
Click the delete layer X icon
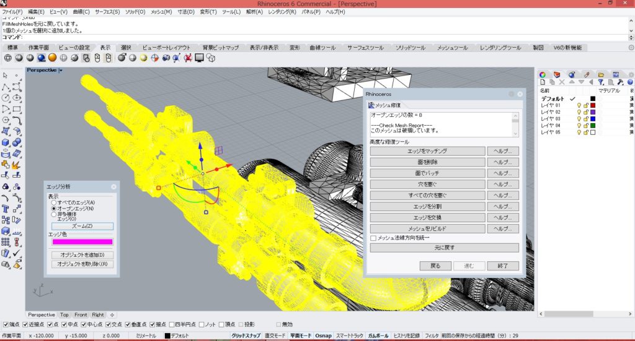pyautogui.click(x=562, y=82)
